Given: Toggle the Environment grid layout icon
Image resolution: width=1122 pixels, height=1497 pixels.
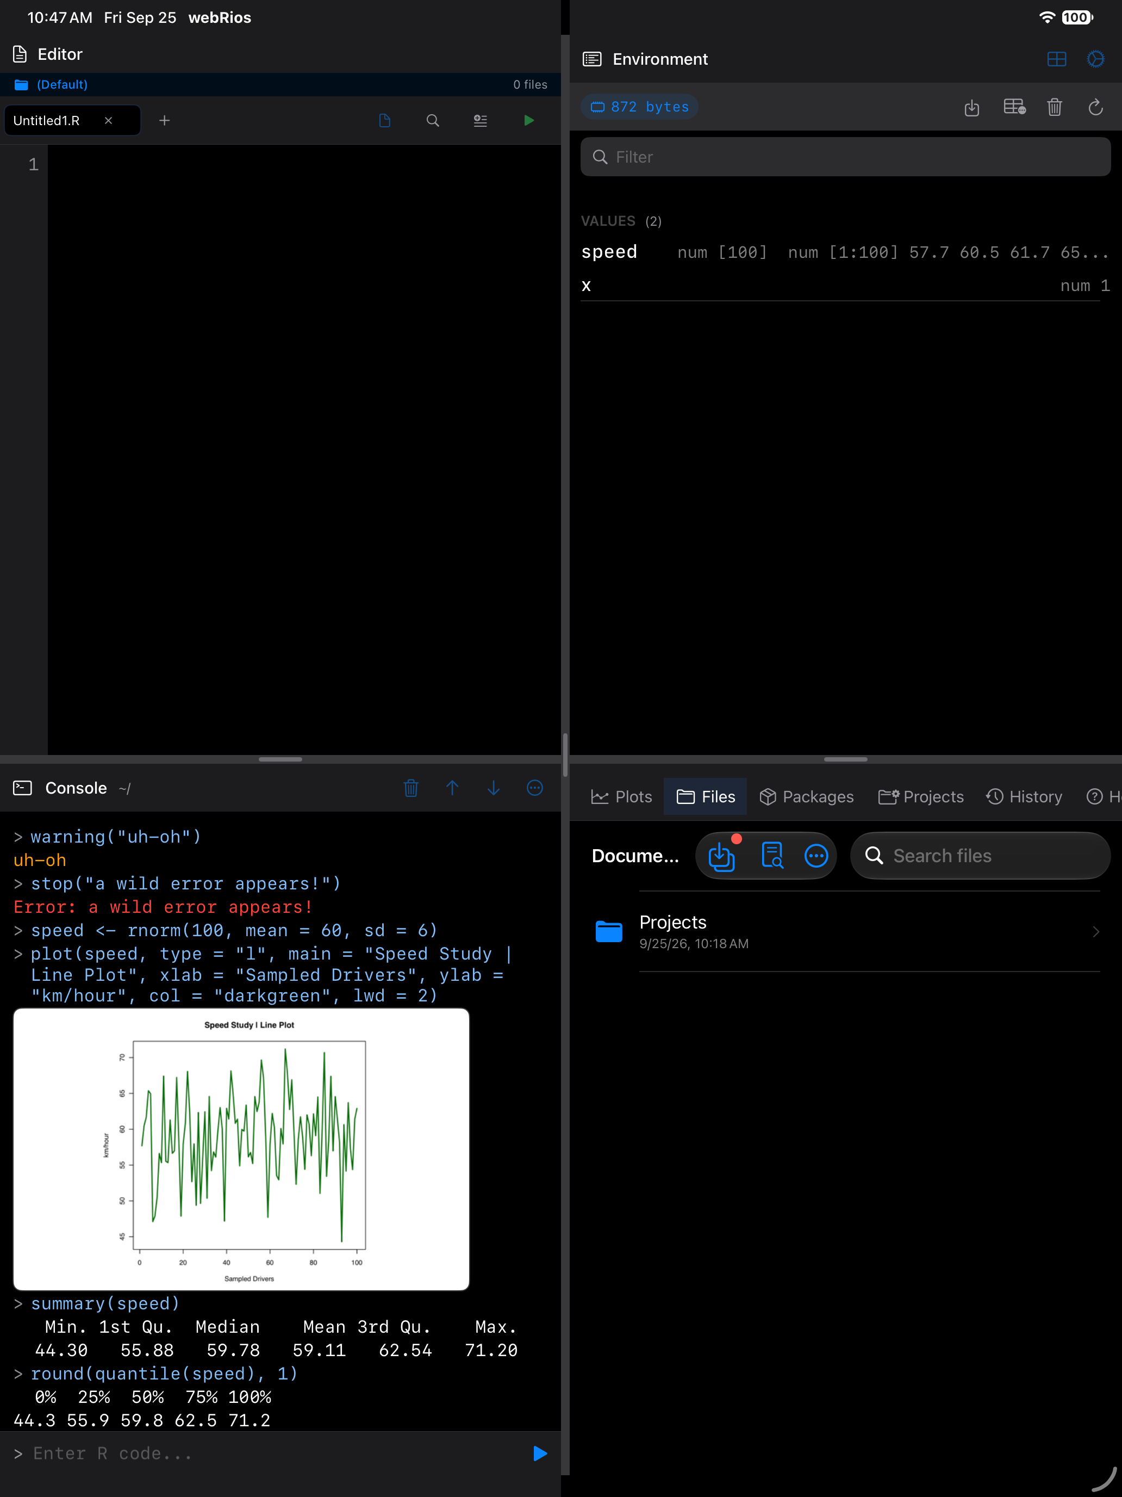Looking at the screenshot, I should [x=1056, y=59].
